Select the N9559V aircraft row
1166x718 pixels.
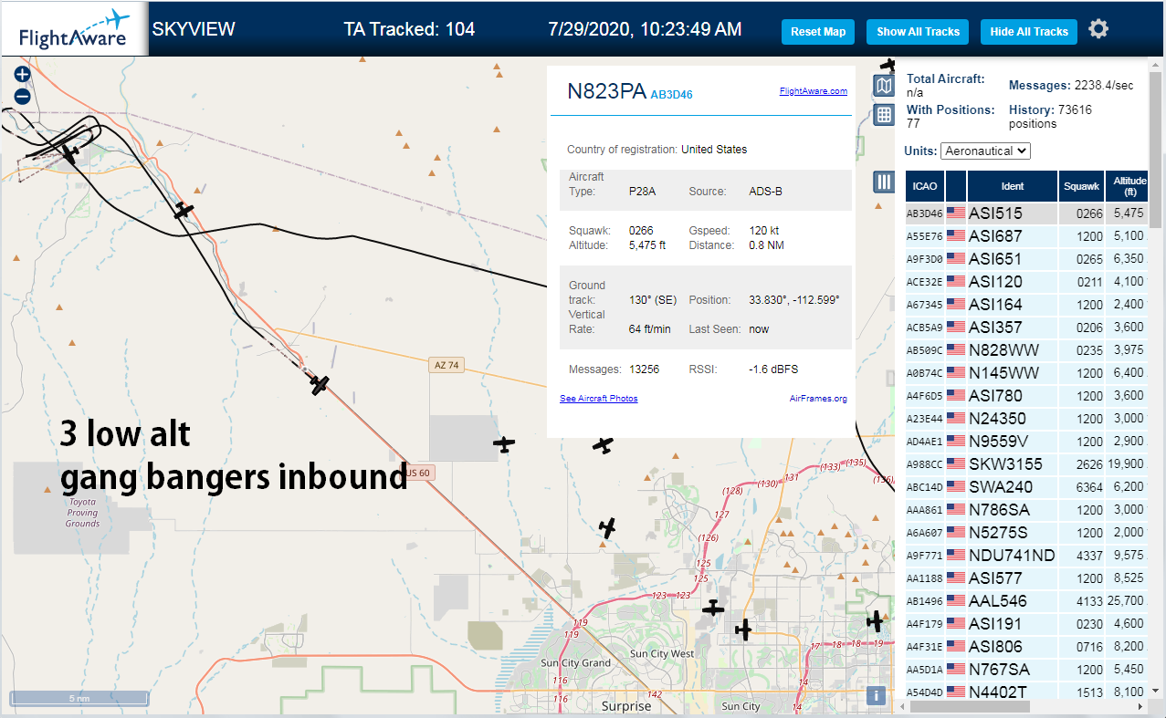1026,442
